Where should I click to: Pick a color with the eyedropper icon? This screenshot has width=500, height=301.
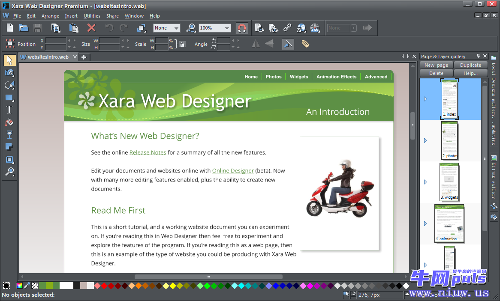(27, 286)
